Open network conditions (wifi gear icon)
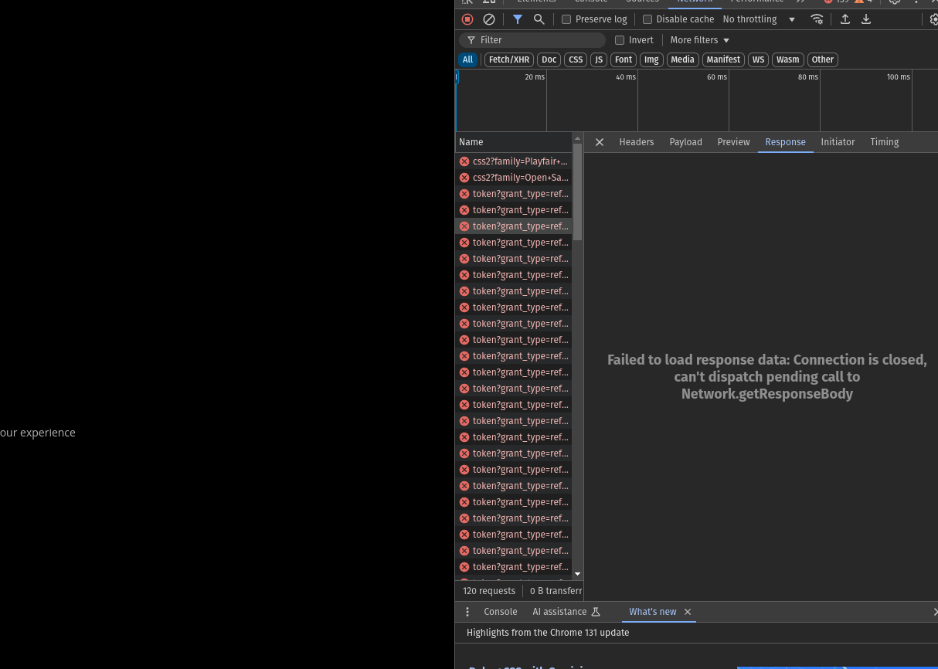Screen dimensions: 938x669 (x=817, y=19)
